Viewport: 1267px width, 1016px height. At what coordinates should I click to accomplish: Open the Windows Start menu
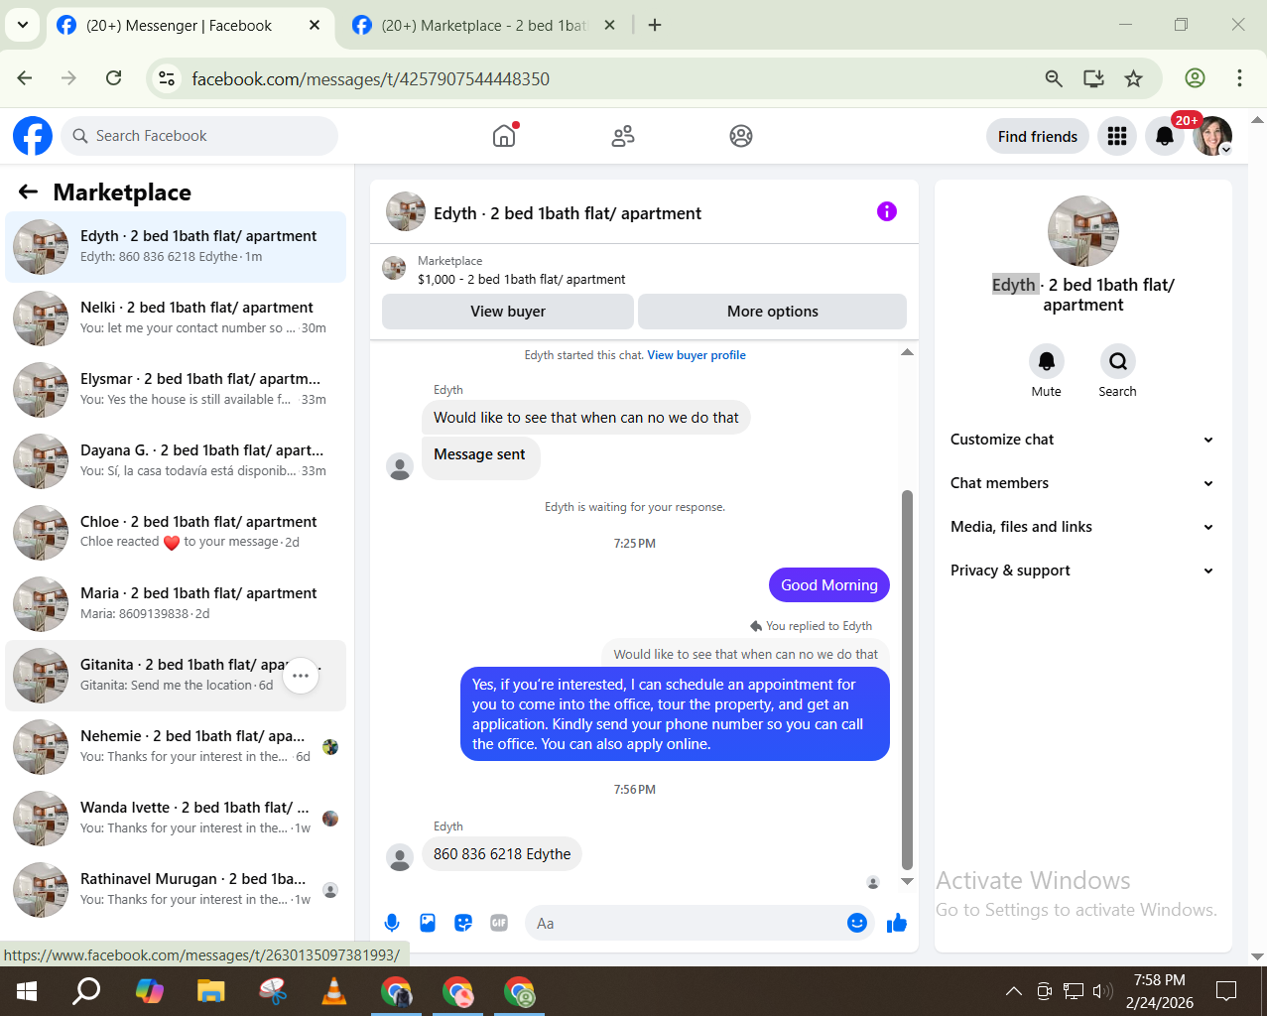click(x=27, y=990)
